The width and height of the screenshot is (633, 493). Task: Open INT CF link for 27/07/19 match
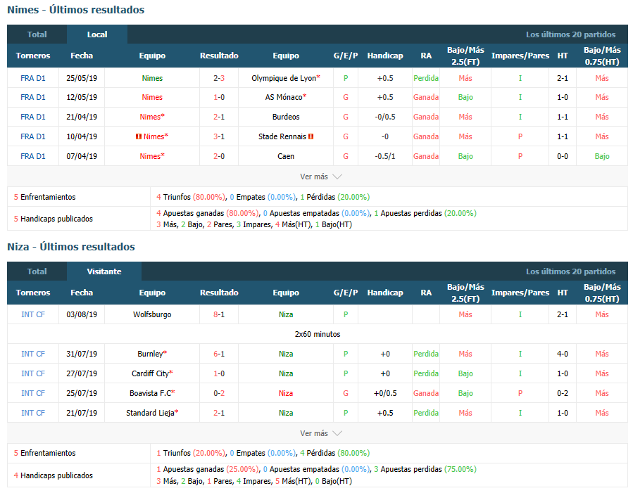32,373
